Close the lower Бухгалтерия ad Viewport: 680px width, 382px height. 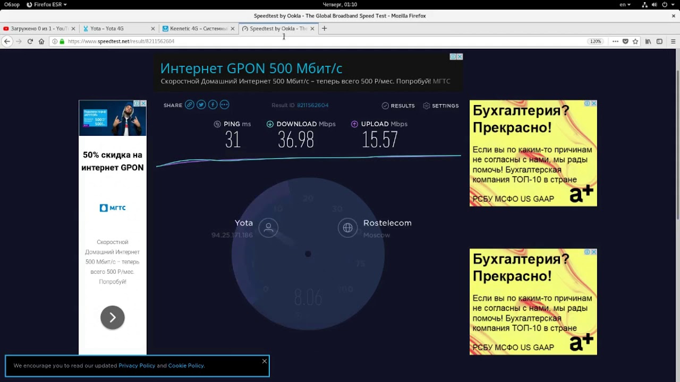pos(594,252)
